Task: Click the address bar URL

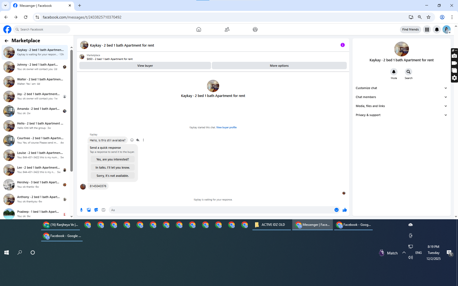Action: tap(82, 17)
